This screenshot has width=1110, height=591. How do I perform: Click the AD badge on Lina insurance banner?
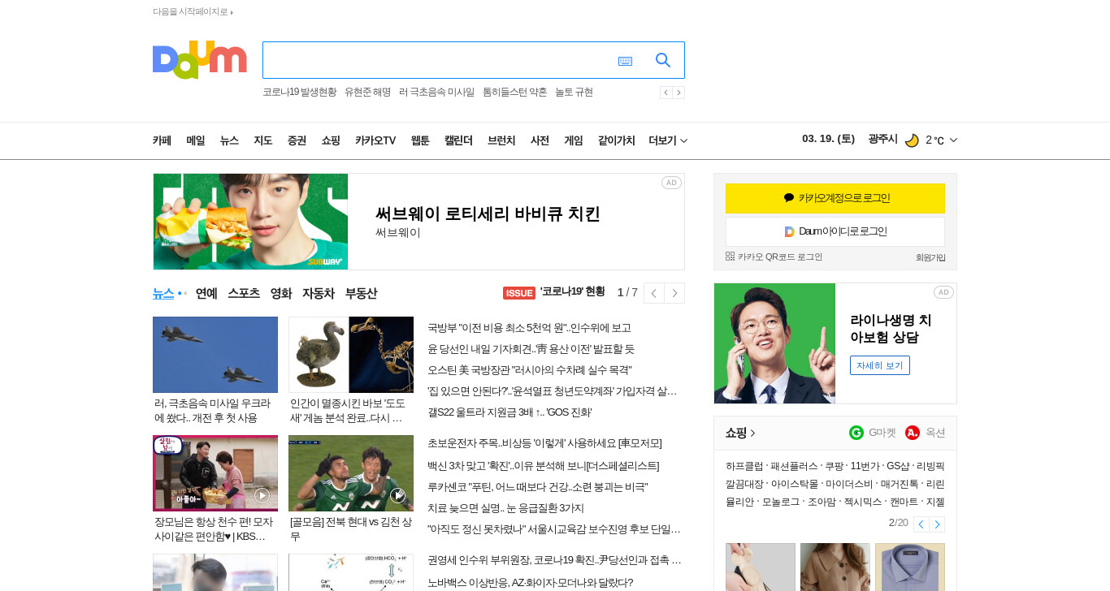click(943, 292)
